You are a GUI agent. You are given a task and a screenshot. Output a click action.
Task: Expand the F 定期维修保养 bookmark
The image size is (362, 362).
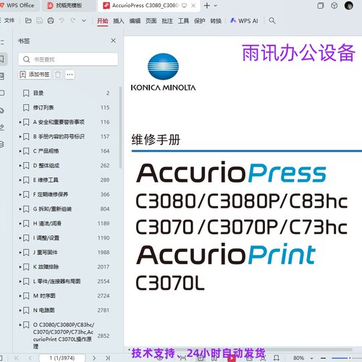pyautogui.click(x=20, y=195)
